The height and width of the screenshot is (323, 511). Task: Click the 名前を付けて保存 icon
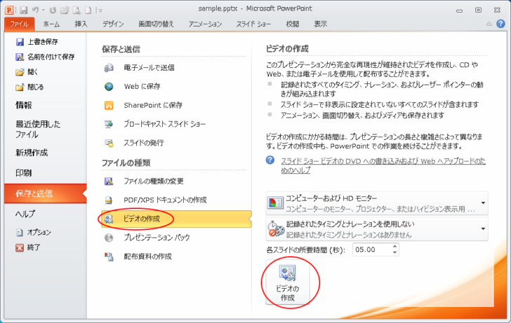(x=20, y=57)
